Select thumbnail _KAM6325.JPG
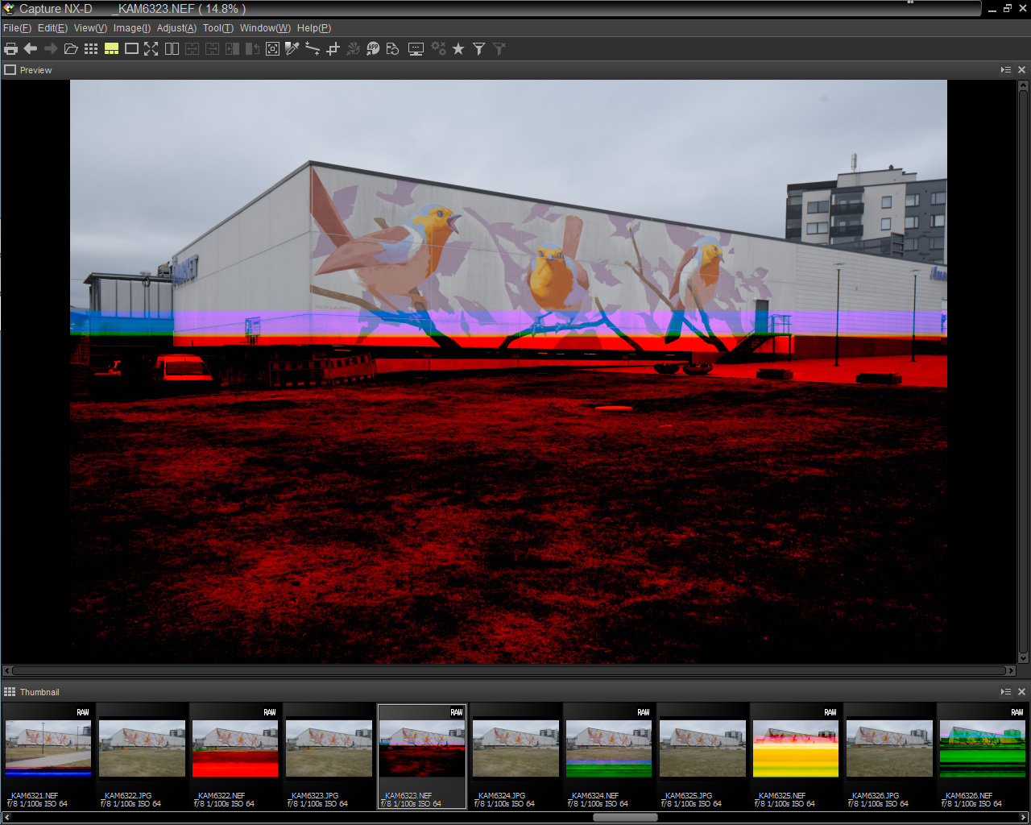Image resolution: width=1031 pixels, height=825 pixels. [702, 756]
